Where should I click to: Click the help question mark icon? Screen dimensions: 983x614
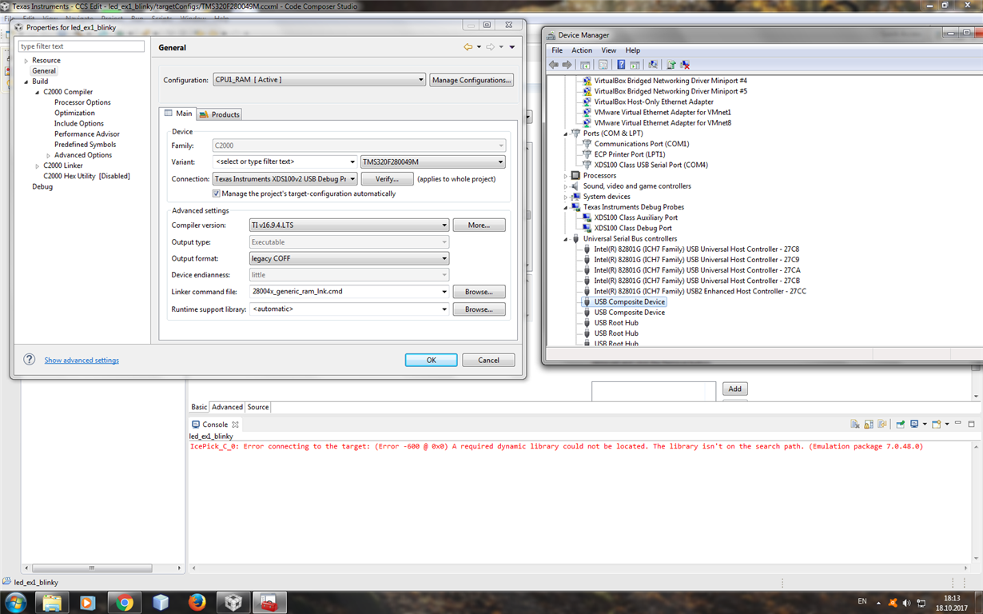tap(29, 360)
